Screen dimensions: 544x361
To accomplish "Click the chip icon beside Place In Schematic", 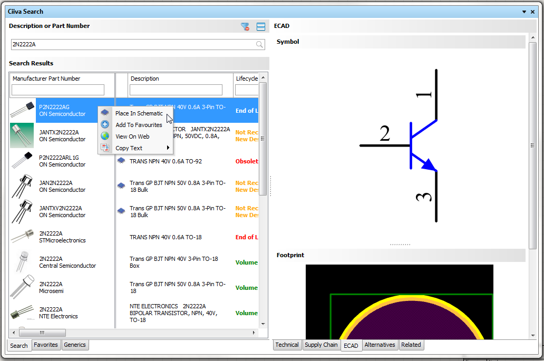I will tap(105, 113).
